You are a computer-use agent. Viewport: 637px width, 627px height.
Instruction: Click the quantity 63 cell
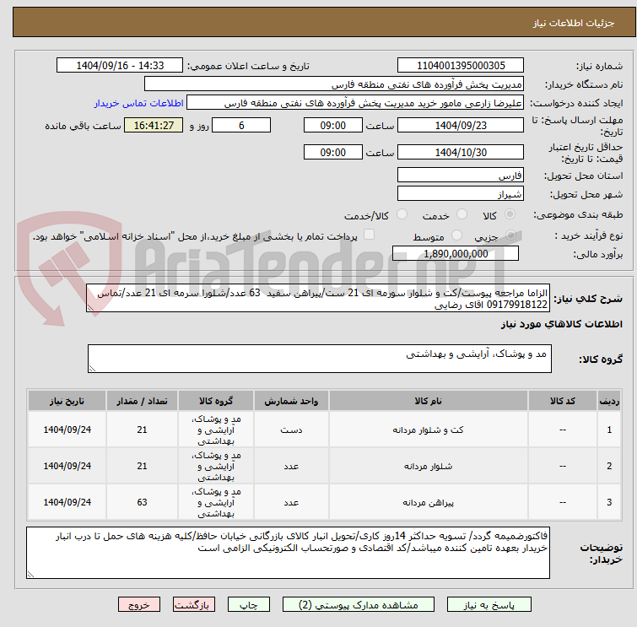pyautogui.click(x=142, y=503)
